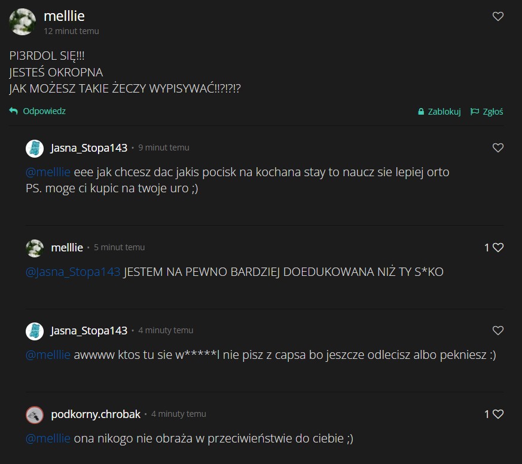The width and height of the screenshot is (522, 464).
Task: Click the @Jasna_Stopa143 mention in melllie's reply
Action: pos(73,272)
